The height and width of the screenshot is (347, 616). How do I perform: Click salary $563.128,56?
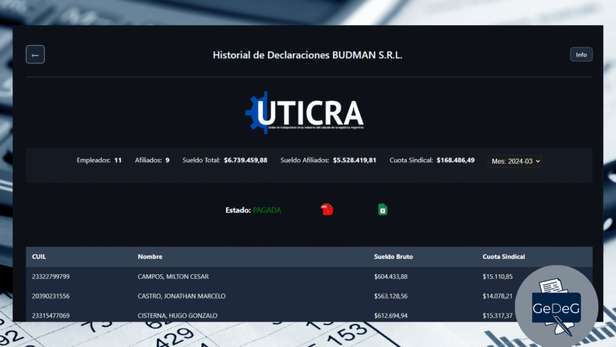click(390, 296)
